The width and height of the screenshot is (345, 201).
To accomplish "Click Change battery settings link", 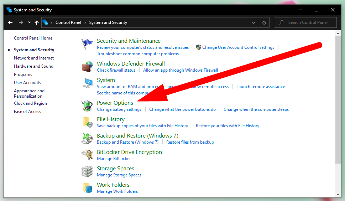I will 119,109.
